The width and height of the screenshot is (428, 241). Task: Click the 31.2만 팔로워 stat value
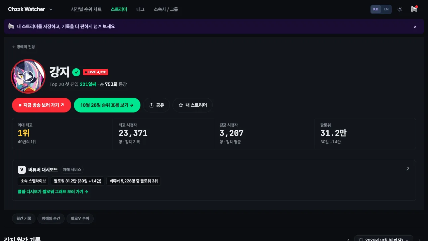pos(333,133)
